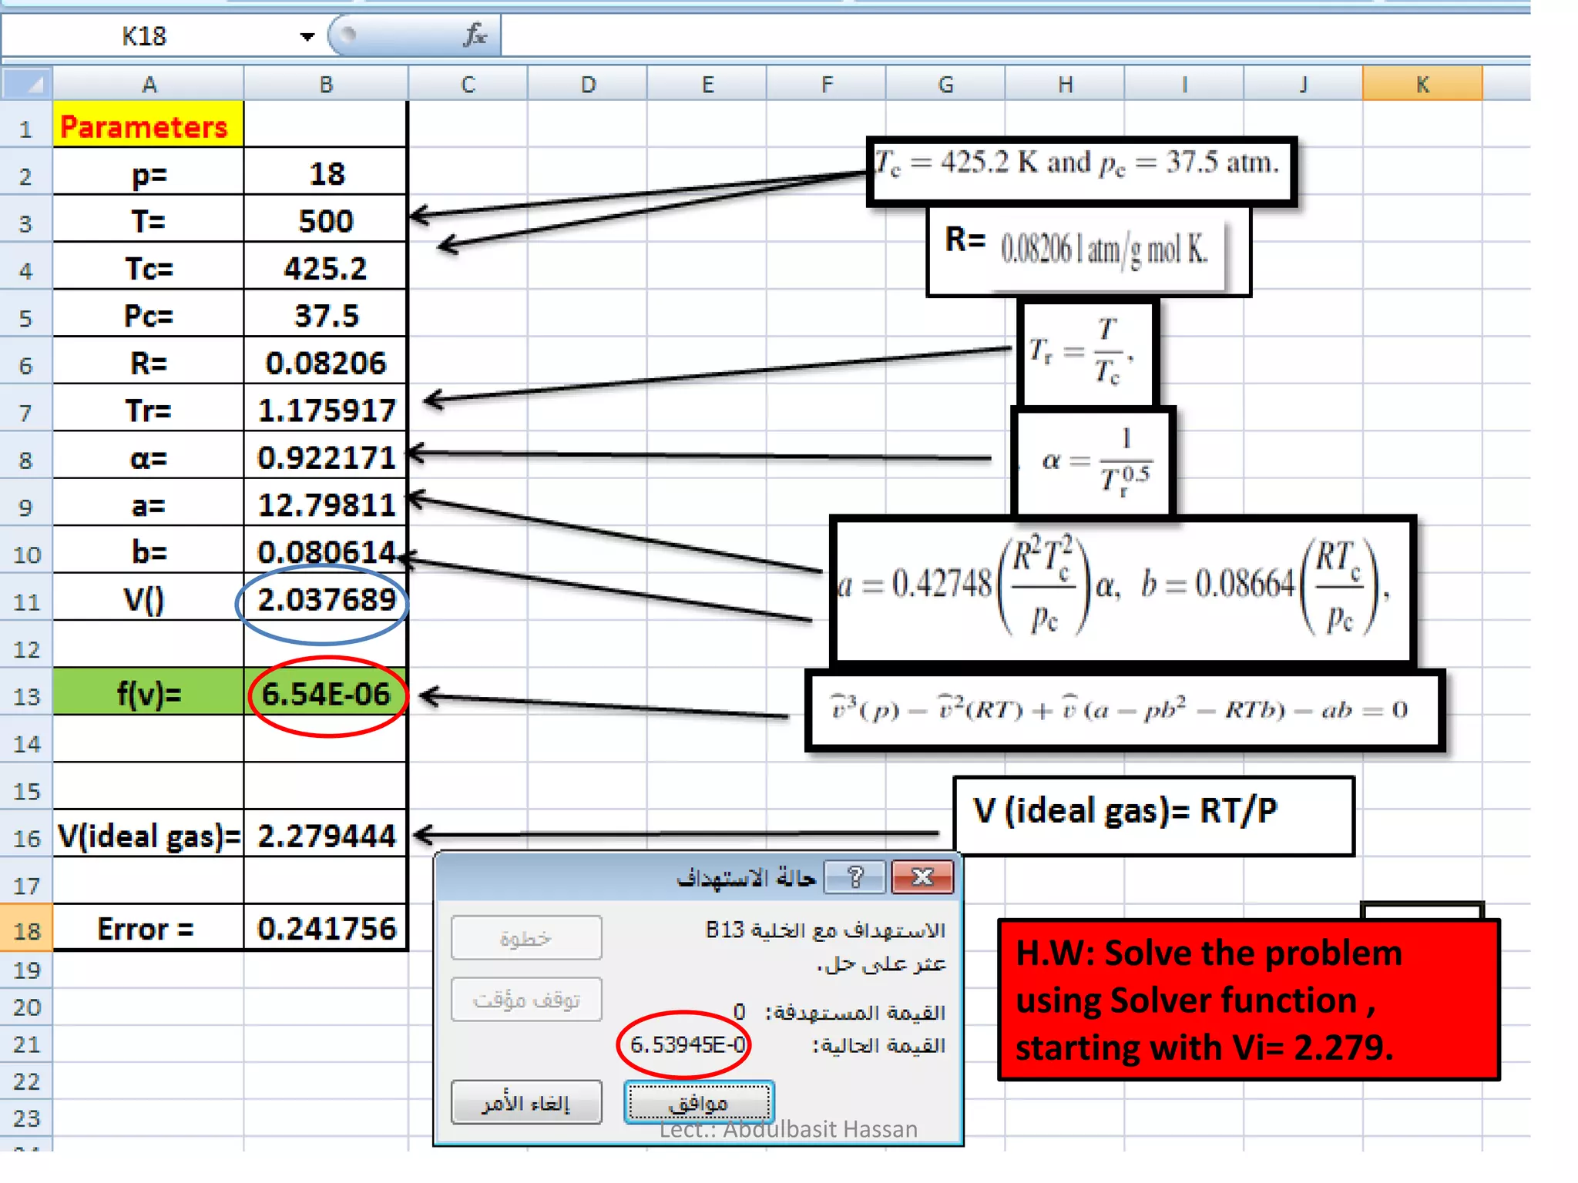Viewport: 1578px width, 1183px height.
Task: Select column C header
Action: tap(468, 84)
